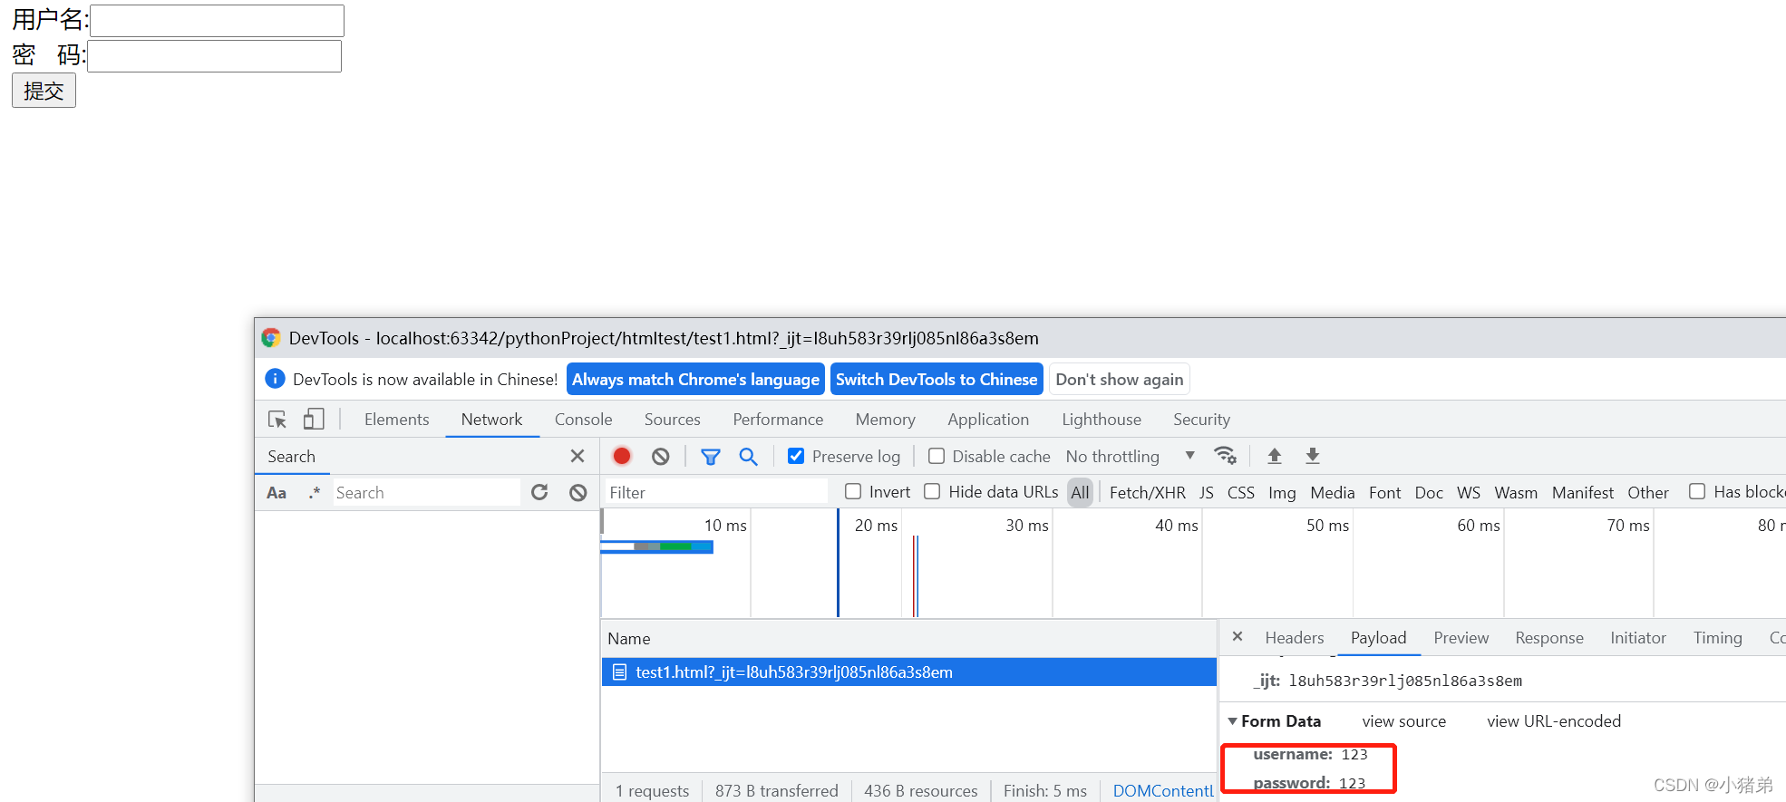Click Always match Chrome's language button
This screenshot has width=1786, height=802.
[695, 379]
